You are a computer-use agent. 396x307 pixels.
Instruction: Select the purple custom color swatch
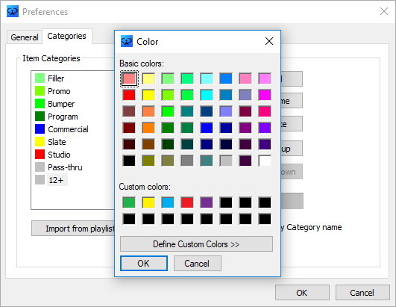click(207, 202)
